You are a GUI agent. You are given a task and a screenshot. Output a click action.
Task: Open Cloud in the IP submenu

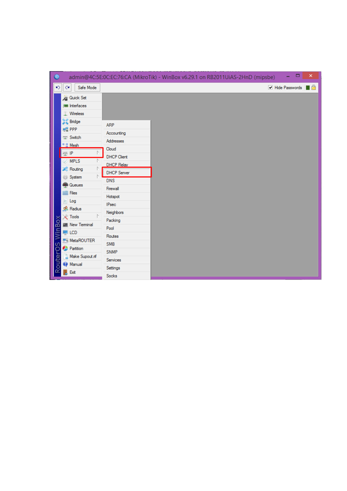point(126,149)
